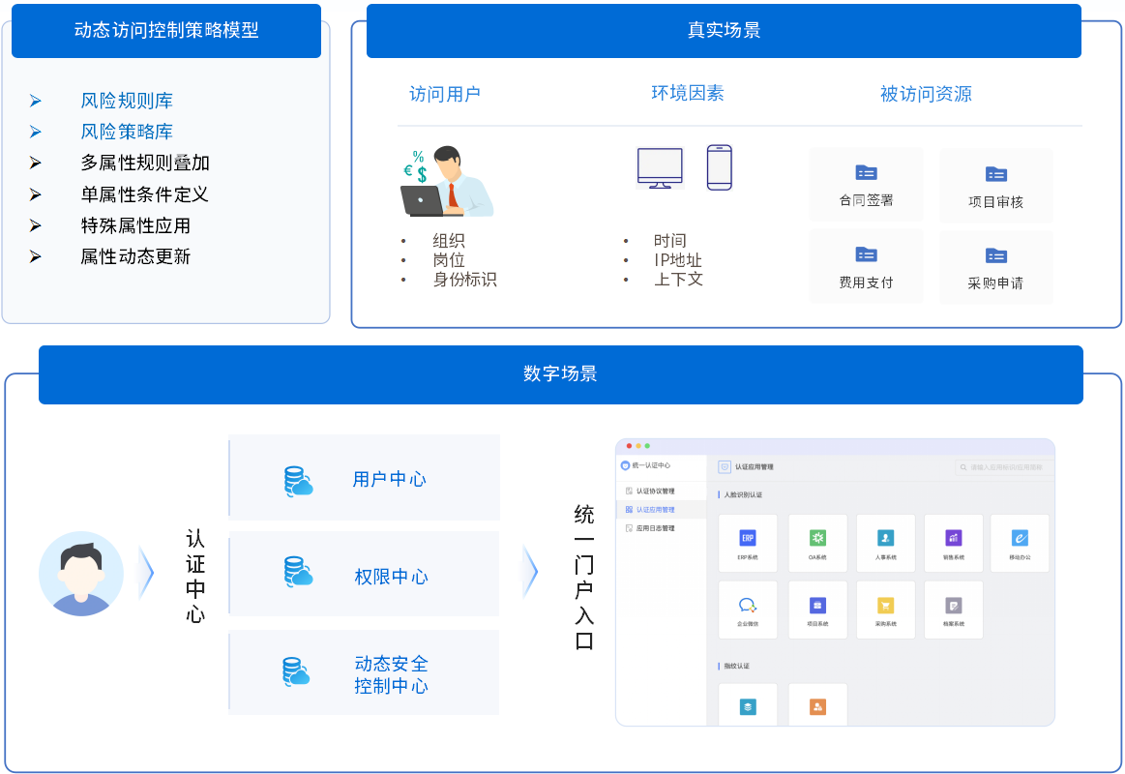Open the 风险策略库 link
Screen dimensions: 1125x774
[x=127, y=132]
